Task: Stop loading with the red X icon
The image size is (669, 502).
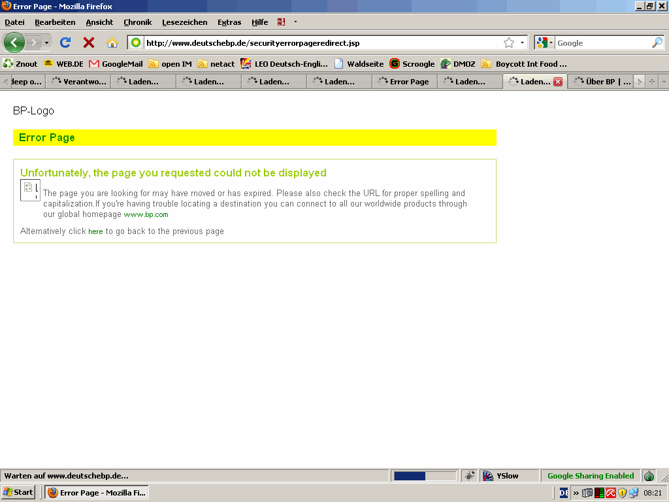Action: click(x=89, y=42)
